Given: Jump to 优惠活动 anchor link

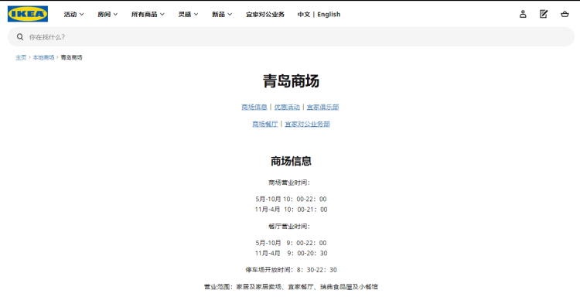Looking at the screenshot, I should tap(287, 107).
